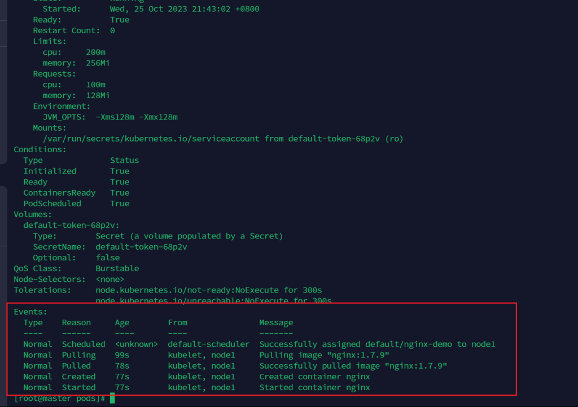The height and width of the screenshot is (407, 578).
Task: Click the Started container nginx message
Action: click(314, 387)
